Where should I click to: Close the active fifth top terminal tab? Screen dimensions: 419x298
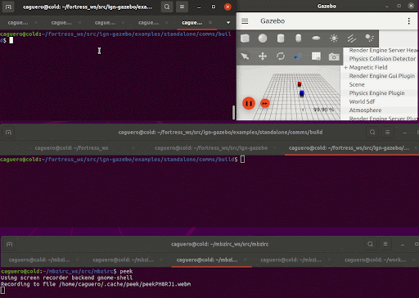pyautogui.click(x=210, y=23)
